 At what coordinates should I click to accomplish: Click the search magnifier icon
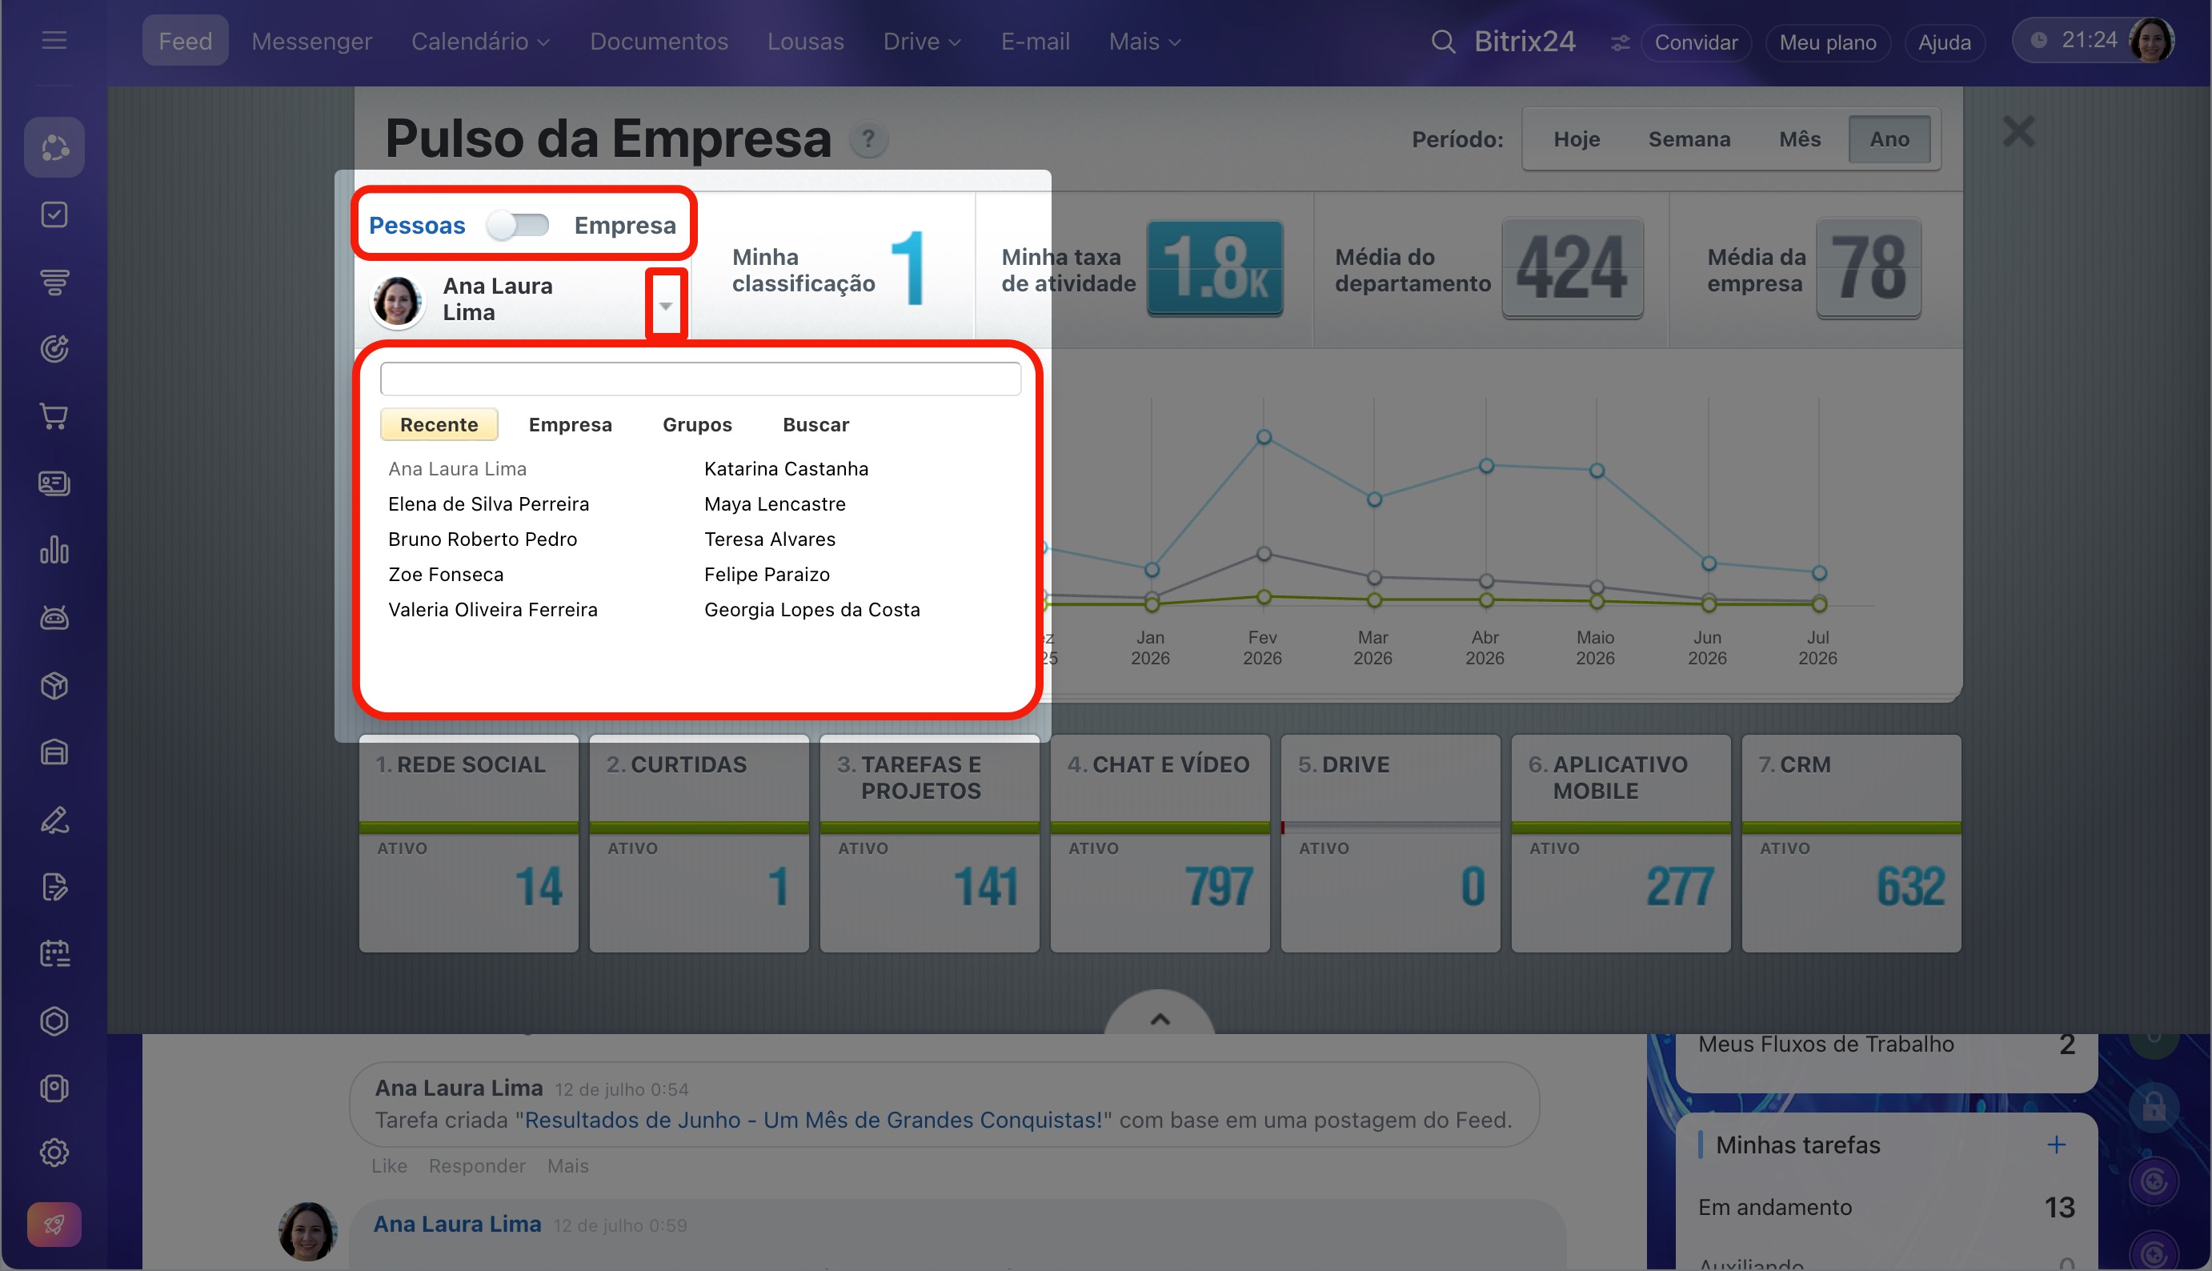click(x=1443, y=41)
